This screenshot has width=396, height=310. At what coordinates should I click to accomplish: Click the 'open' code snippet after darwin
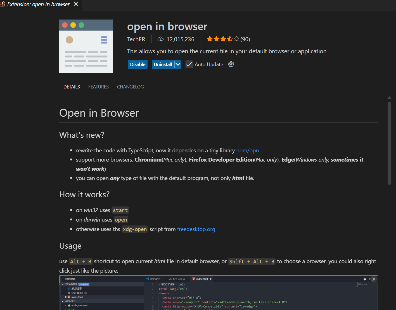tap(121, 220)
